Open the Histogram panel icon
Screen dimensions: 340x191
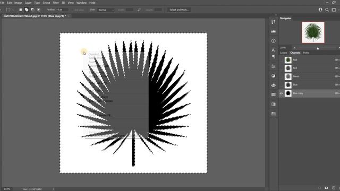pyautogui.click(x=274, y=31)
